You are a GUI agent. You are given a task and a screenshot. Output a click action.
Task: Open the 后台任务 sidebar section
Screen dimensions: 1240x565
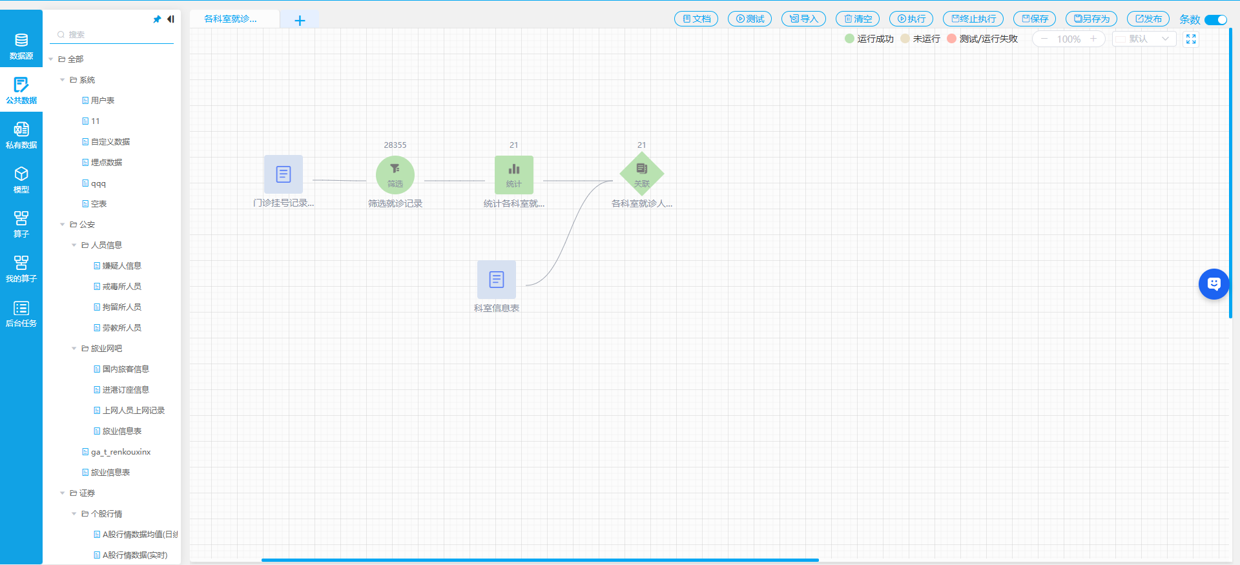tap(21, 313)
